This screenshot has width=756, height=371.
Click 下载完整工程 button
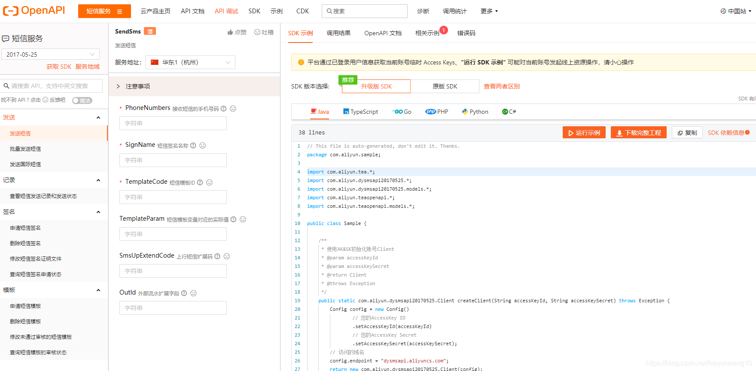click(x=639, y=133)
